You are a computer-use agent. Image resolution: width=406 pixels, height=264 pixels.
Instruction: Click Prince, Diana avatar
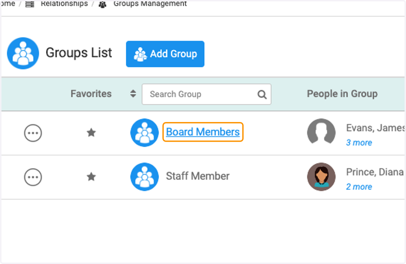pos(321,176)
